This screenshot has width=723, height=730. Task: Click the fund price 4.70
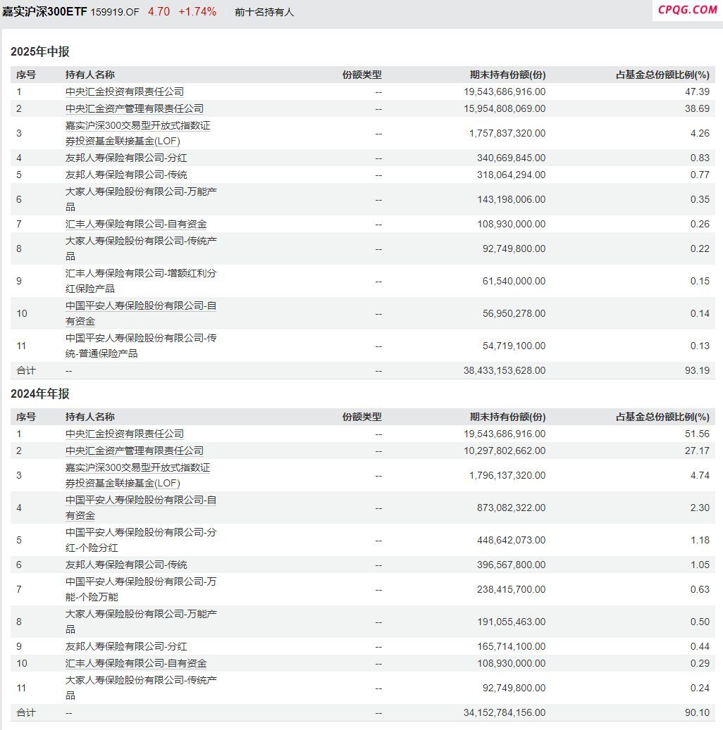coord(159,12)
